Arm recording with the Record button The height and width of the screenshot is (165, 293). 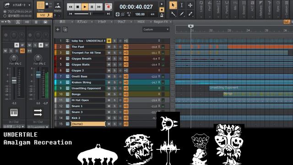point(109,7)
